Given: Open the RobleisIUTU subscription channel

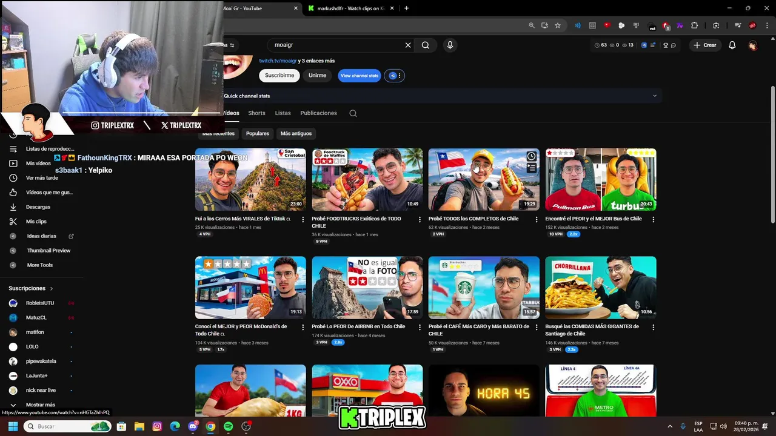Looking at the screenshot, I should (x=40, y=303).
